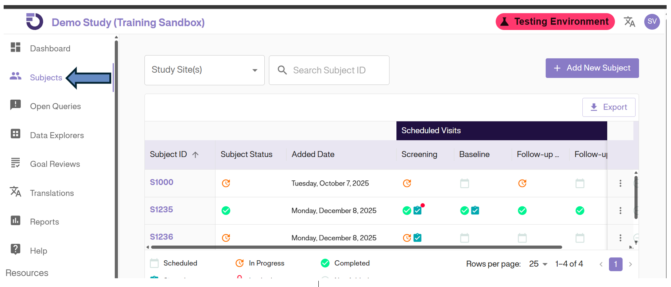Open three-dot menu for subject S1000
The height and width of the screenshot is (287, 671).
coord(620,183)
